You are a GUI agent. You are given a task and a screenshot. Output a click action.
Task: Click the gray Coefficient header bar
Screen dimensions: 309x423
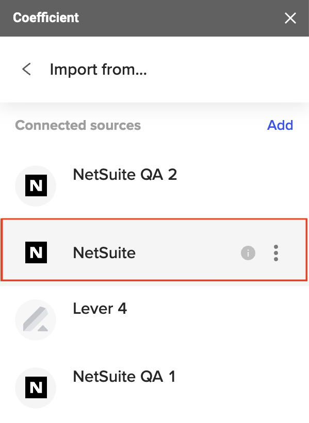pos(155,18)
